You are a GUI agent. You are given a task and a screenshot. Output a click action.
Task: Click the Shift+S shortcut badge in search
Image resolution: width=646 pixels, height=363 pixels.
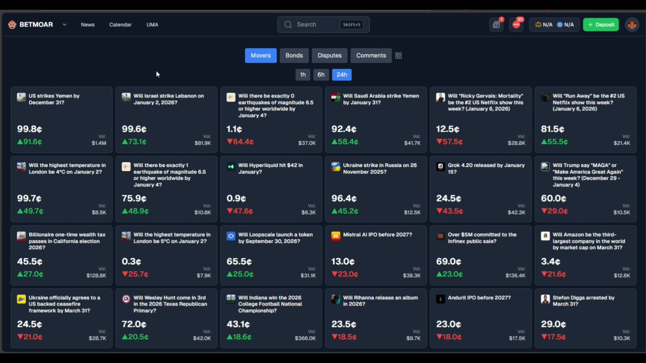coord(352,25)
